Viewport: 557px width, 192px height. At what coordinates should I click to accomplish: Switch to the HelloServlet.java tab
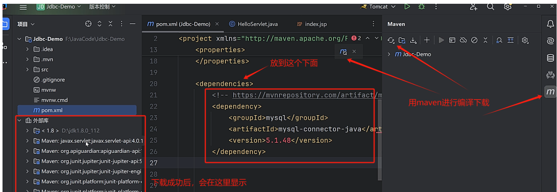(x=253, y=24)
